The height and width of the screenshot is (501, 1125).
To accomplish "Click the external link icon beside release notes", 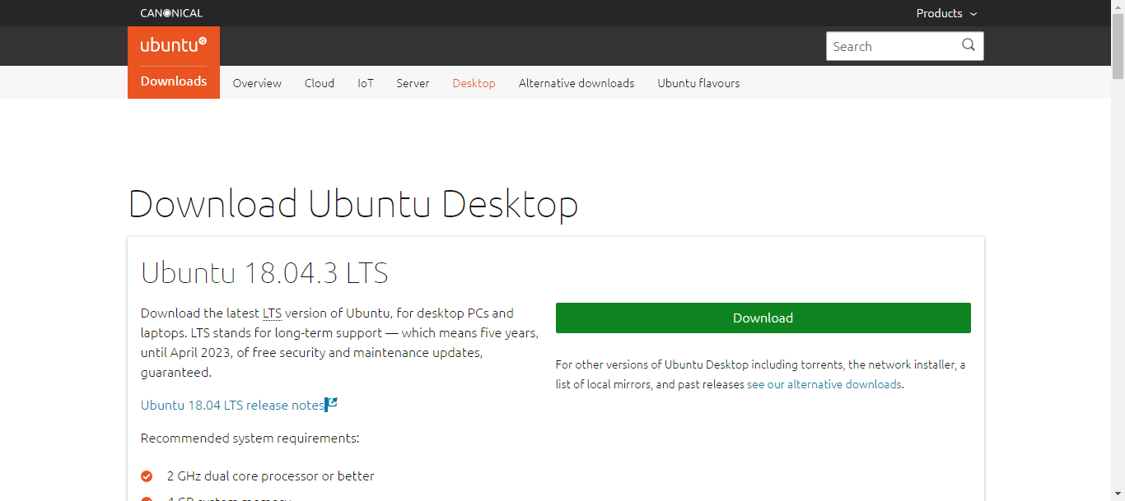I will point(331,404).
